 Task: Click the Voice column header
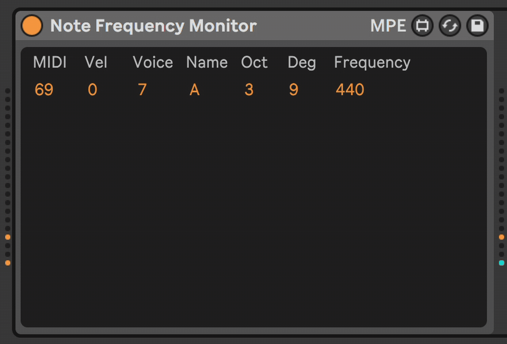152,63
